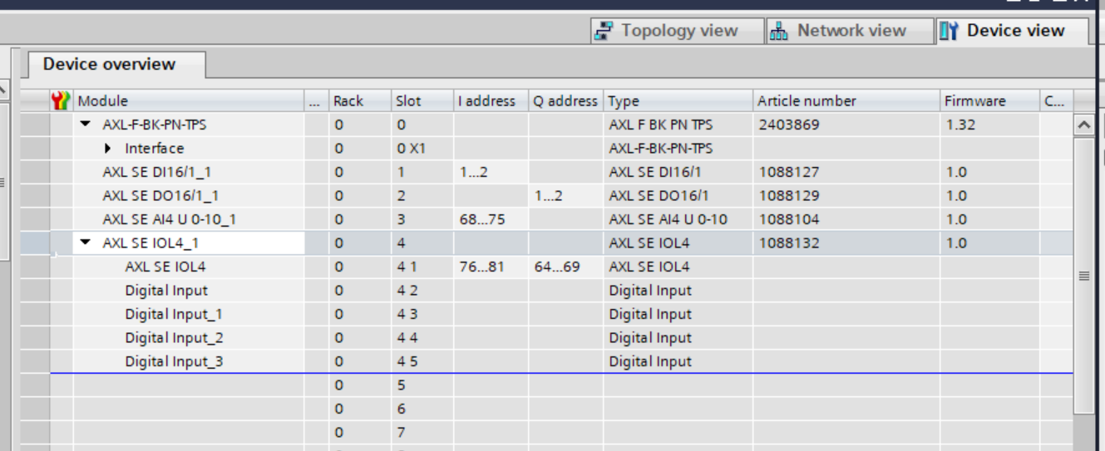Click the colored wrench column header icon
The image size is (1105, 451).
pos(61,100)
